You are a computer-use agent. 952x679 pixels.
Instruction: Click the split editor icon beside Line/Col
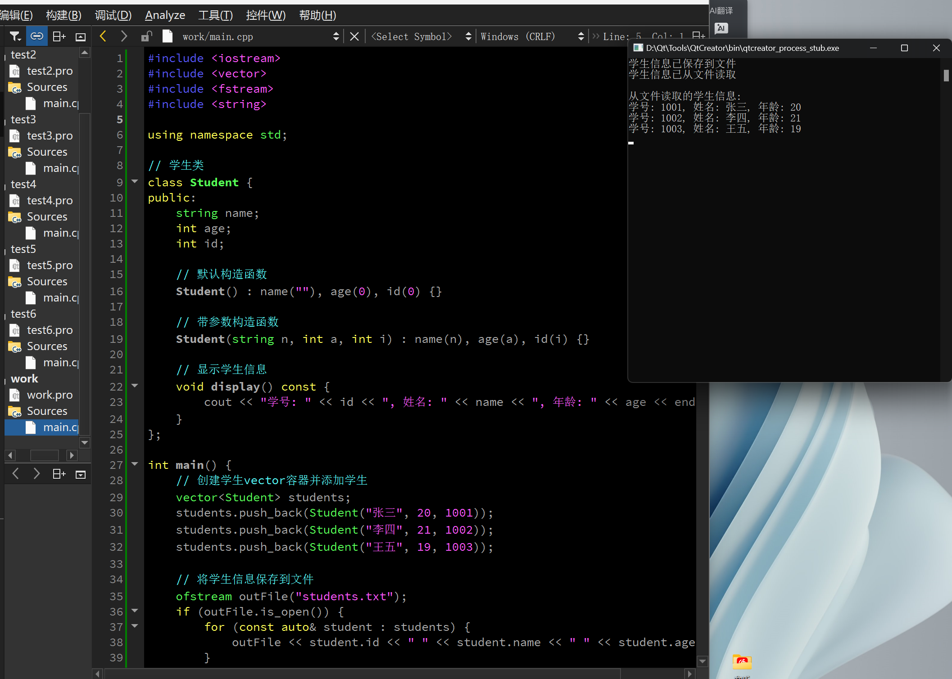pyautogui.click(x=698, y=36)
